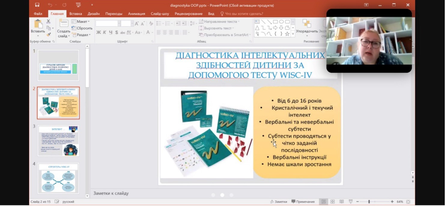Viewport: 446px width, 206px height.
Task: Expand the Вставить paste options arrow
Action: [x=38, y=36]
